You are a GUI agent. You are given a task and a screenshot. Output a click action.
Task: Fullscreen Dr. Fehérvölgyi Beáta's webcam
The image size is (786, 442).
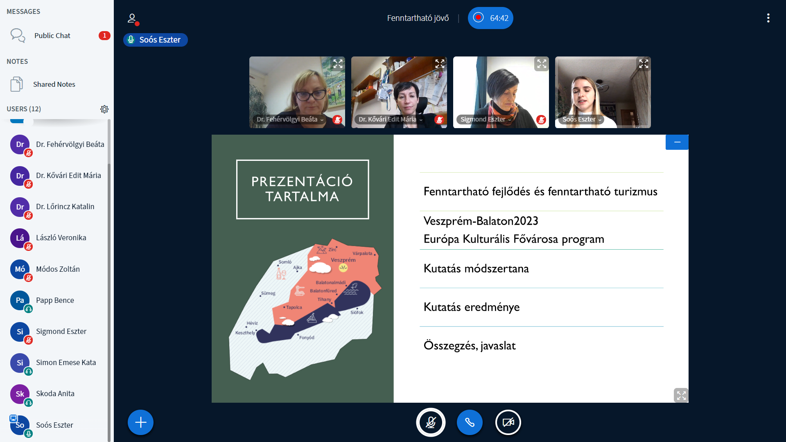338,64
